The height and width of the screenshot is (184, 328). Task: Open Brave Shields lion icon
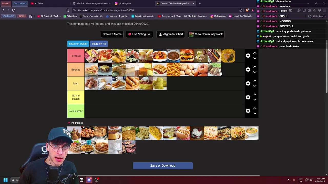click(x=247, y=10)
